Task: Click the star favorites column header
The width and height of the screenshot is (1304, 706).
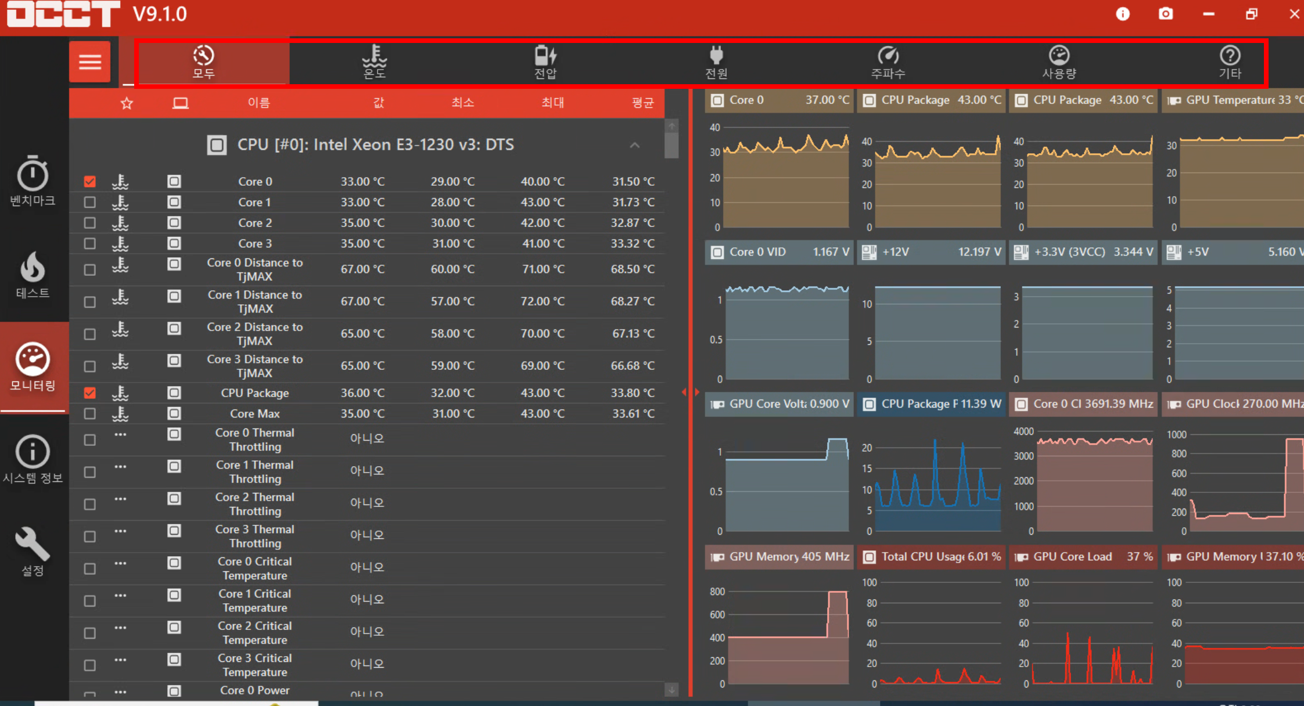Action: coord(127,103)
